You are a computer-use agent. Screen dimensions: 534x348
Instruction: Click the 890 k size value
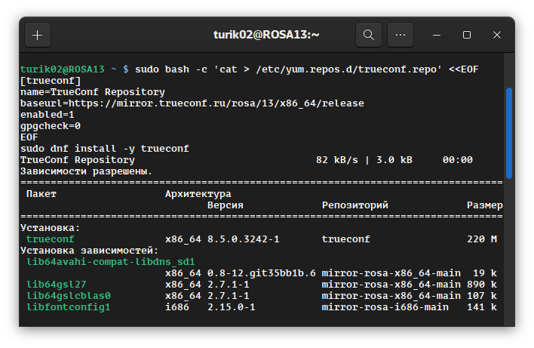(x=482, y=285)
